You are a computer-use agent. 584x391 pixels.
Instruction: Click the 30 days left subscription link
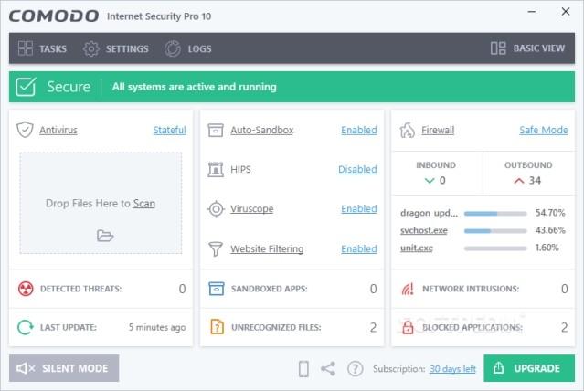coord(452,369)
